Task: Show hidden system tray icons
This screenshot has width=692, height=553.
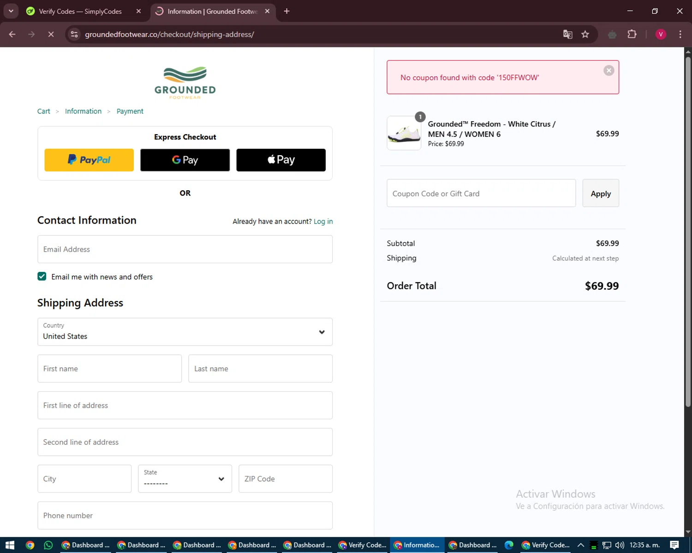Action: pyautogui.click(x=581, y=545)
